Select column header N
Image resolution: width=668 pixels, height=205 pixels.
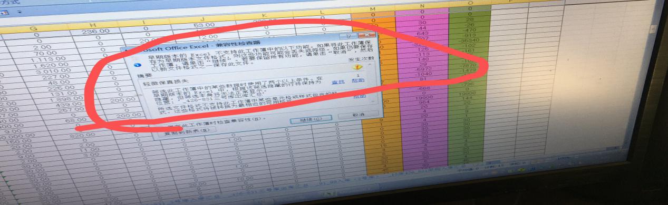[x=422, y=6]
